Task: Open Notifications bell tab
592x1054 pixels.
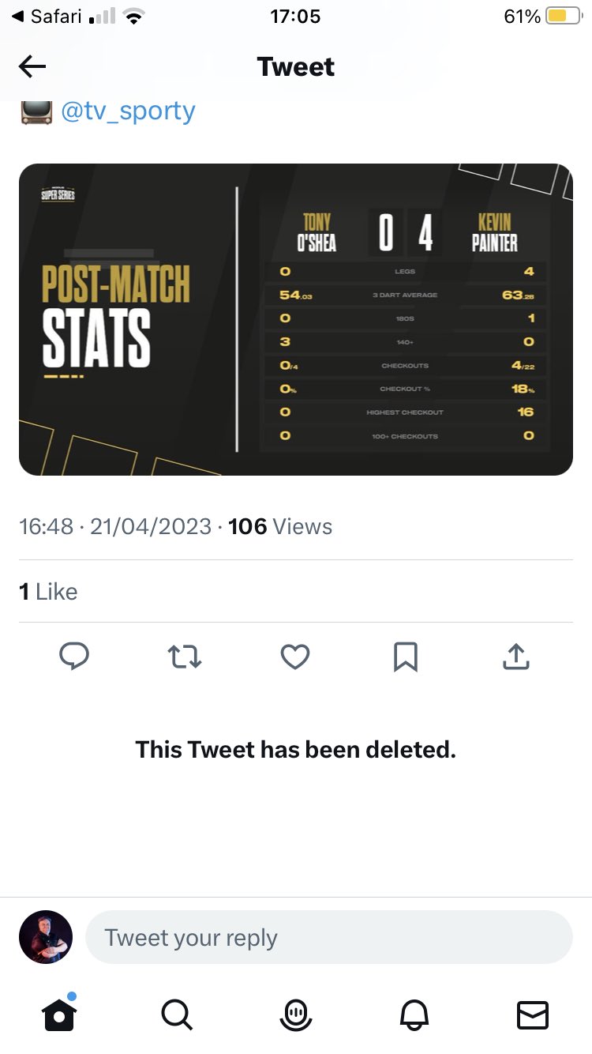Action: pos(415,1012)
